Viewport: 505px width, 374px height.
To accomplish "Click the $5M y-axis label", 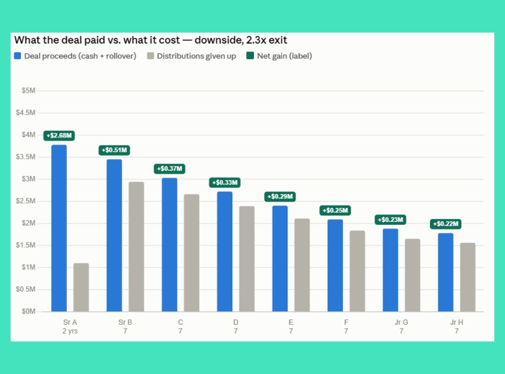I will (x=29, y=91).
